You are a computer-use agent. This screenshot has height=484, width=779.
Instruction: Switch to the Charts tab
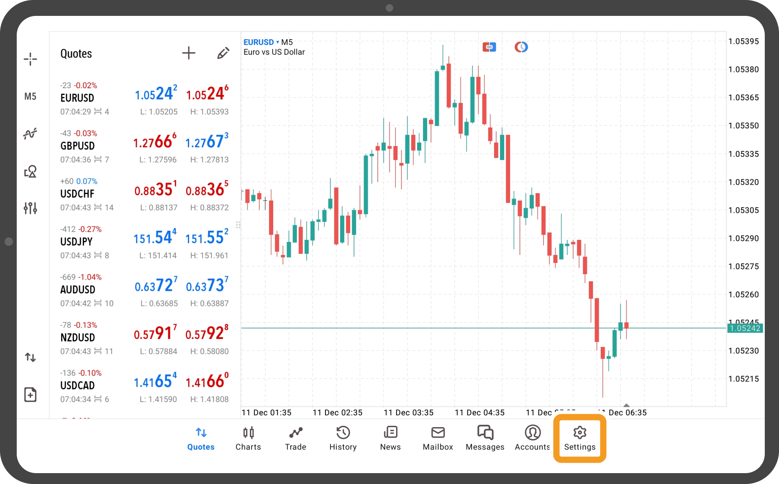[248, 438]
